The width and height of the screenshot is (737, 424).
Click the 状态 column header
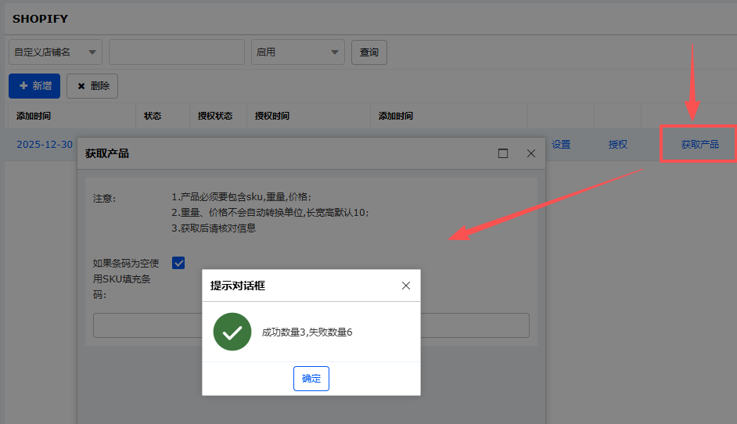[153, 116]
